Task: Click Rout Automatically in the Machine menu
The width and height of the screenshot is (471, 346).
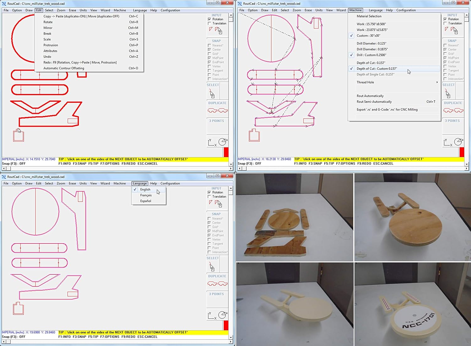Action: click(394, 96)
